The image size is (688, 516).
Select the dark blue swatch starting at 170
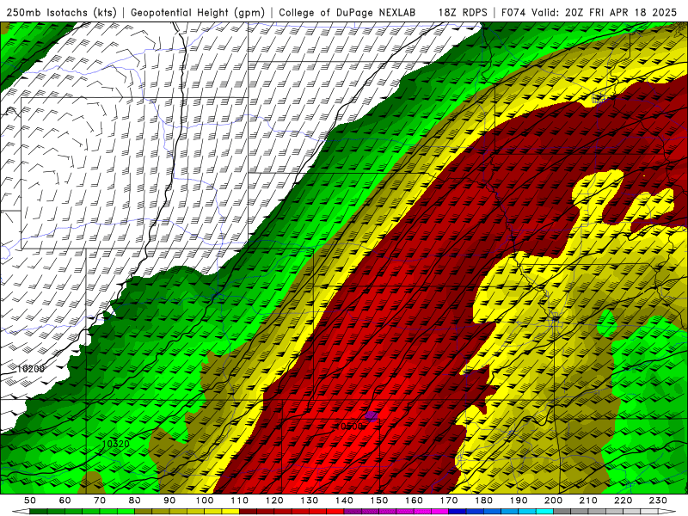458,511
